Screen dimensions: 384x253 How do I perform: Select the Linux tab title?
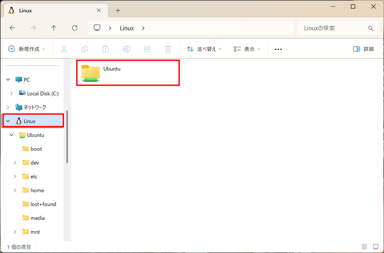click(x=25, y=11)
